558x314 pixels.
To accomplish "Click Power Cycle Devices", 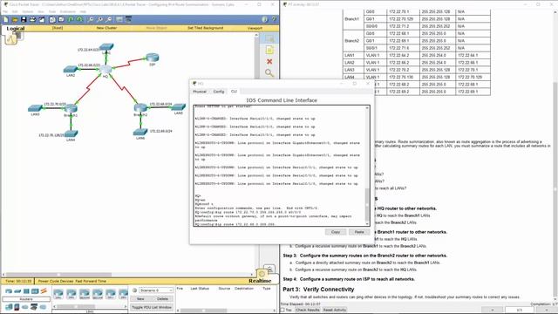I will click(56, 281).
